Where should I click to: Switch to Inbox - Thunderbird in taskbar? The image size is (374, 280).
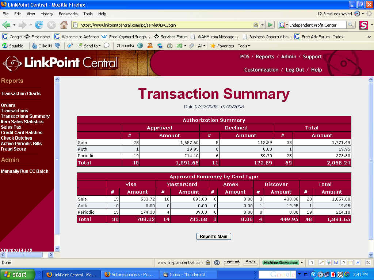point(189,275)
